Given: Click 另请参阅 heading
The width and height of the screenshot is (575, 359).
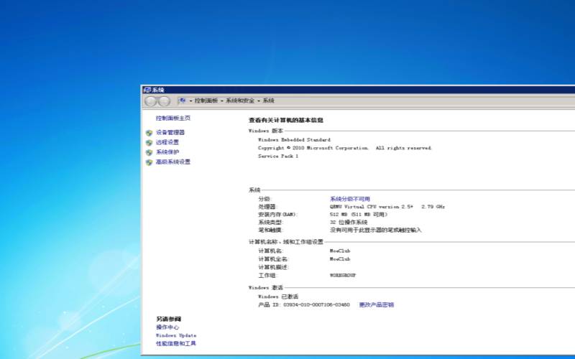Looking at the screenshot, I should [x=169, y=319].
